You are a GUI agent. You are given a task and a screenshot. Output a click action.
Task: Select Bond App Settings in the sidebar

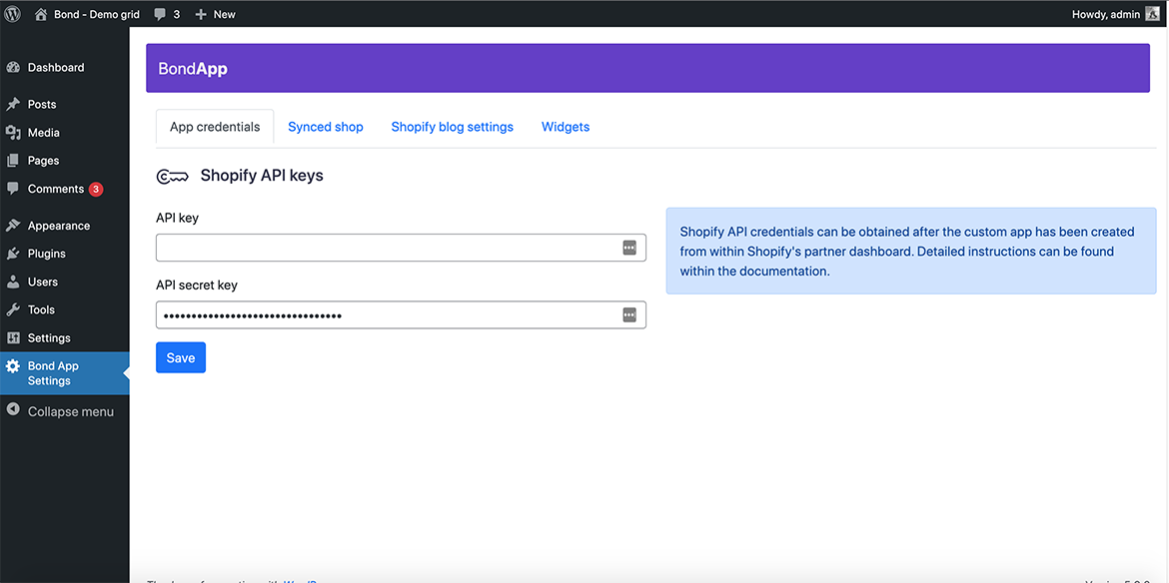[65, 373]
